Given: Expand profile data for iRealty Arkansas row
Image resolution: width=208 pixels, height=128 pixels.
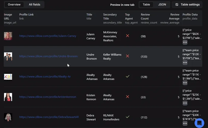Looking at the screenshot, I should pyautogui.click(x=185, y=83).
